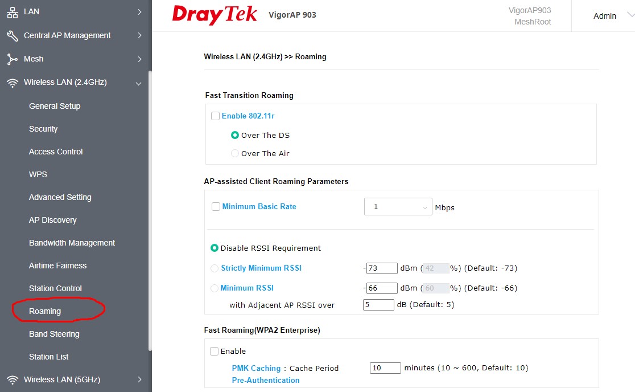635x392 pixels.
Task: Click the Pre-Authentication link
Action: (266, 380)
